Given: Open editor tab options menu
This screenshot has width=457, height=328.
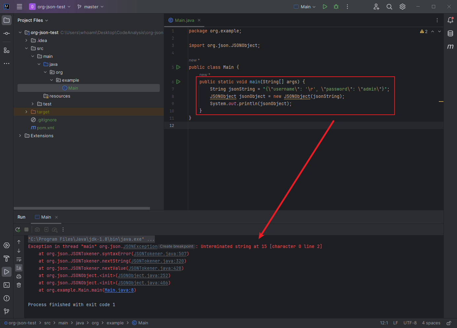Looking at the screenshot, I should pos(437,20).
